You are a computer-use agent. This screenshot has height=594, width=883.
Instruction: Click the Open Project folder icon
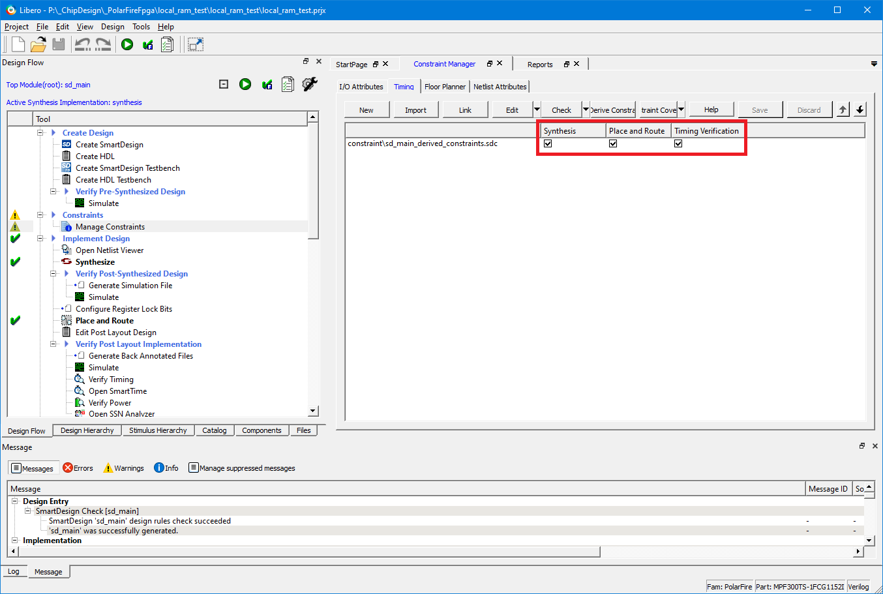coord(38,44)
